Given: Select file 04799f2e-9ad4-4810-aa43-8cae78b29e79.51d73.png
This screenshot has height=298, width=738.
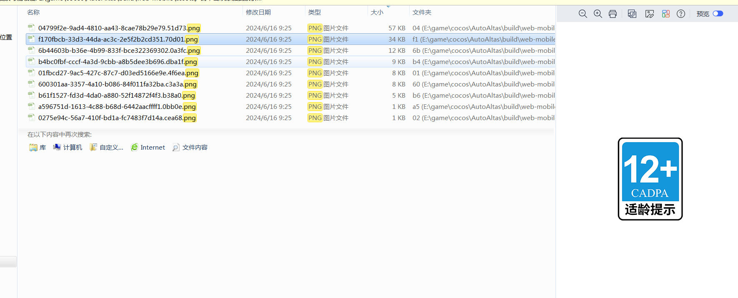Looking at the screenshot, I should (x=119, y=28).
